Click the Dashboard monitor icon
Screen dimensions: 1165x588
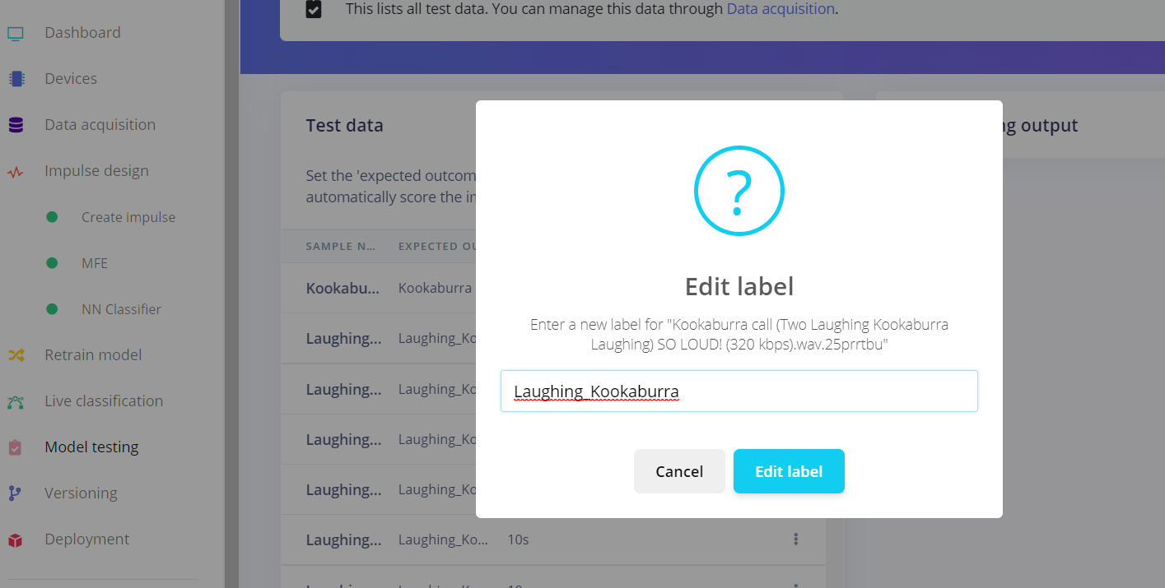pyautogui.click(x=16, y=34)
